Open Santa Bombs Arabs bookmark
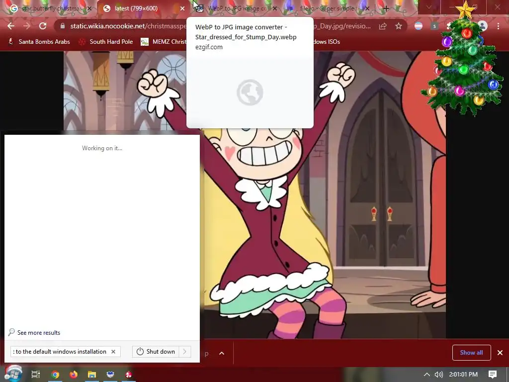Image resolution: width=509 pixels, height=382 pixels. pyautogui.click(x=39, y=42)
